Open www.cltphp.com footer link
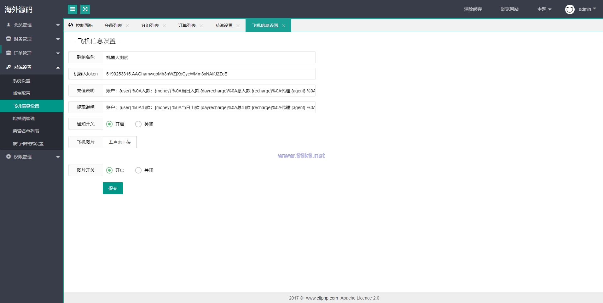The width and height of the screenshot is (603, 303). click(x=322, y=298)
